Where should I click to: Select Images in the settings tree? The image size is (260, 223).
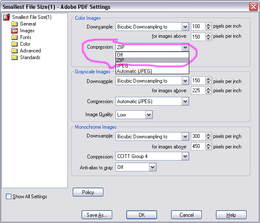click(x=27, y=31)
